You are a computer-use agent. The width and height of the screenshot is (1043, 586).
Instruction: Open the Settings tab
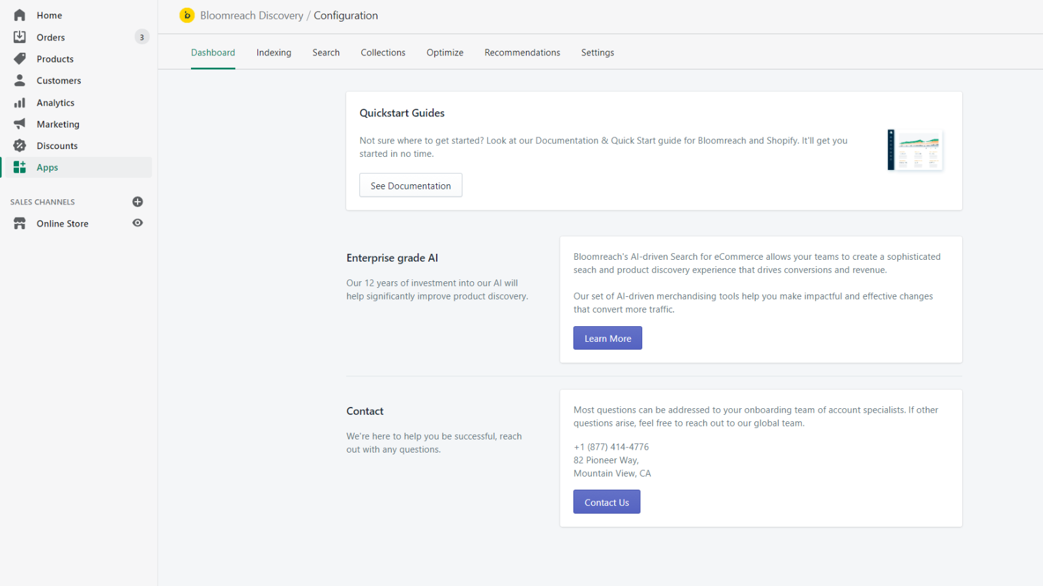point(598,53)
